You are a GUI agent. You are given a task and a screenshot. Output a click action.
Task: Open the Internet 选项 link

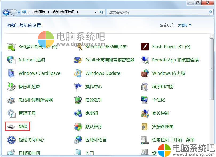[32, 60]
